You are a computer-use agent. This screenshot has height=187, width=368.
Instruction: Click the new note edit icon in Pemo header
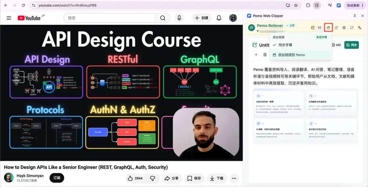(x=313, y=28)
